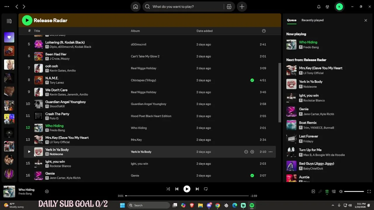Viewport: 374px width, 210px height.
Task: Open Chixtapes (Trilogy) album link
Action: [143, 80]
